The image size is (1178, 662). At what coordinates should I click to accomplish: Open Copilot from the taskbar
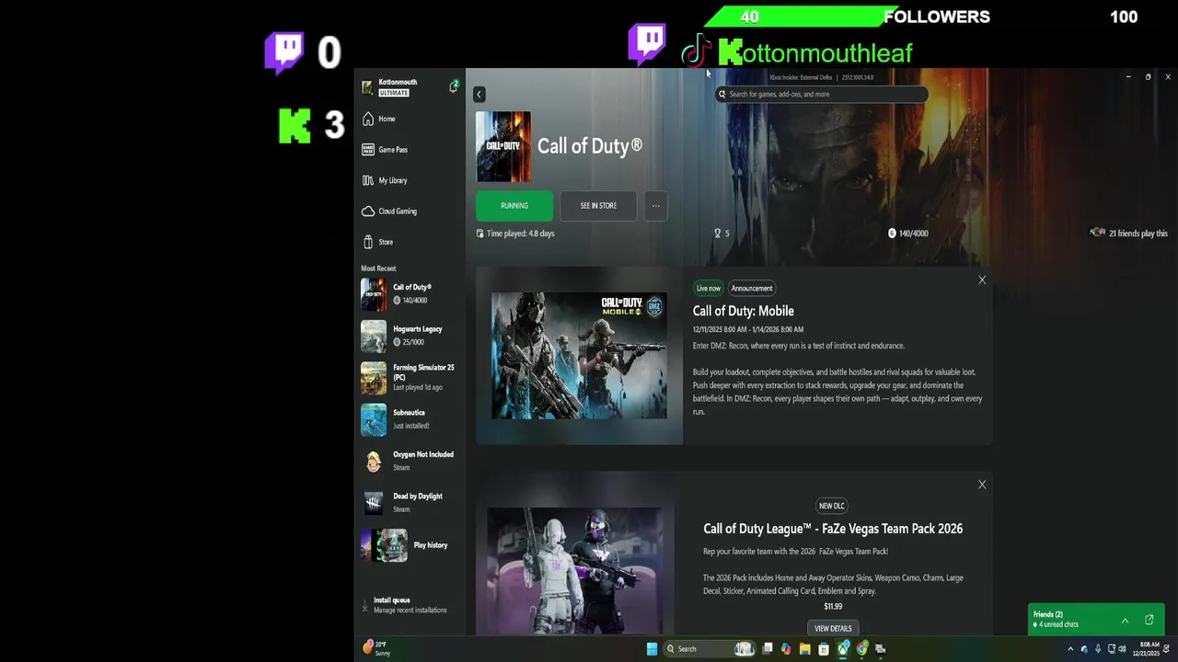pos(786,649)
